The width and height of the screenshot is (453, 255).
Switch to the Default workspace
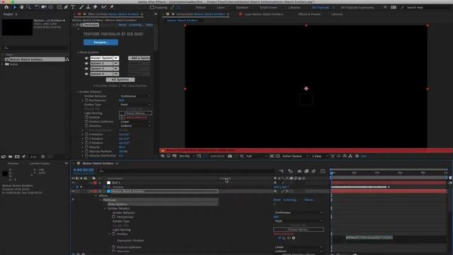pyautogui.click(x=200, y=8)
